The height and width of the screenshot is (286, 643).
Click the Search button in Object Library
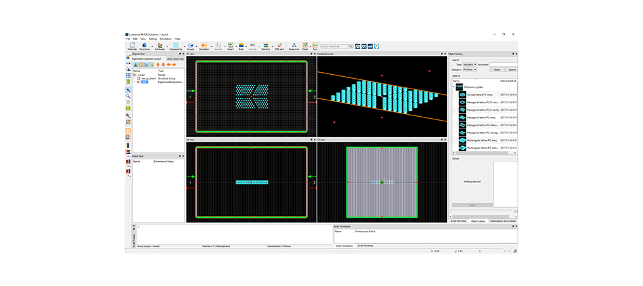click(x=512, y=70)
